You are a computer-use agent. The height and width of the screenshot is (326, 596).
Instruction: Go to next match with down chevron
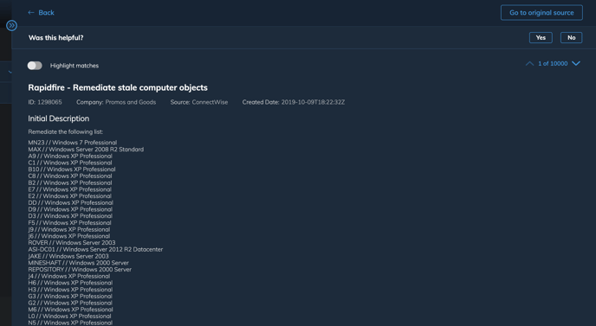[576, 63]
